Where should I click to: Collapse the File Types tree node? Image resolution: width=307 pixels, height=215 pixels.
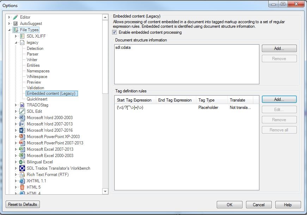click(9, 30)
